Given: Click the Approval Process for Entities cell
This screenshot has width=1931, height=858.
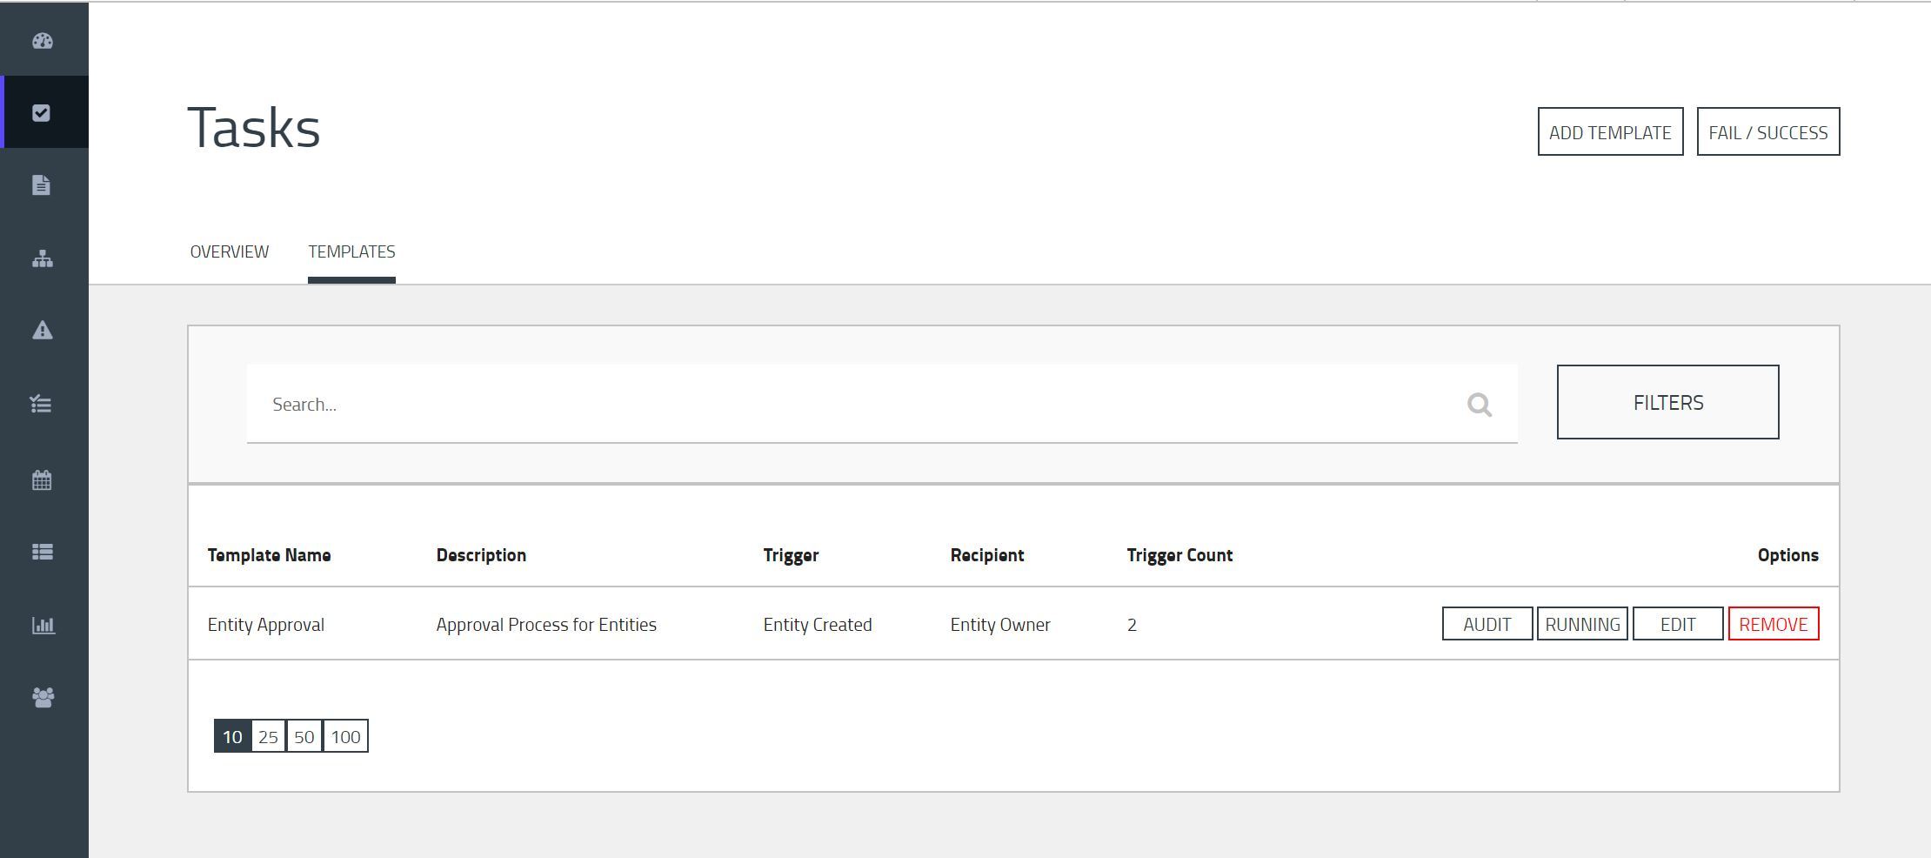Looking at the screenshot, I should tap(546, 625).
